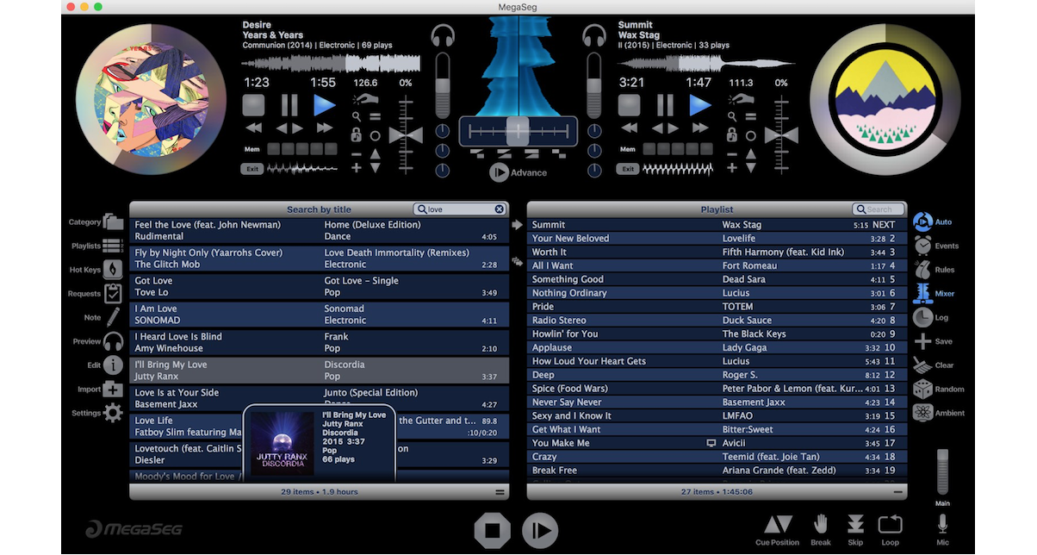Click the Requests clipboard icon

[113, 294]
